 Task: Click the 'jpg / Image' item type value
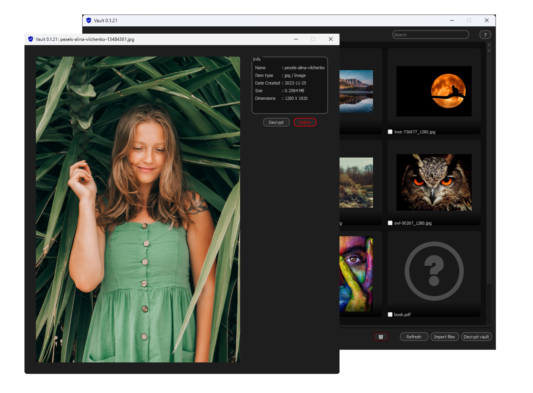(295, 75)
